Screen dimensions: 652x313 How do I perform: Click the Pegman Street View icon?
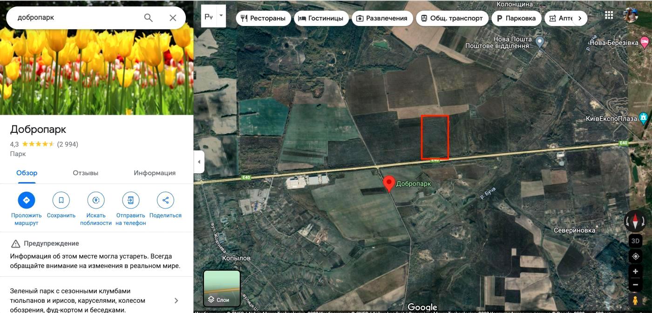click(x=635, y=300)
